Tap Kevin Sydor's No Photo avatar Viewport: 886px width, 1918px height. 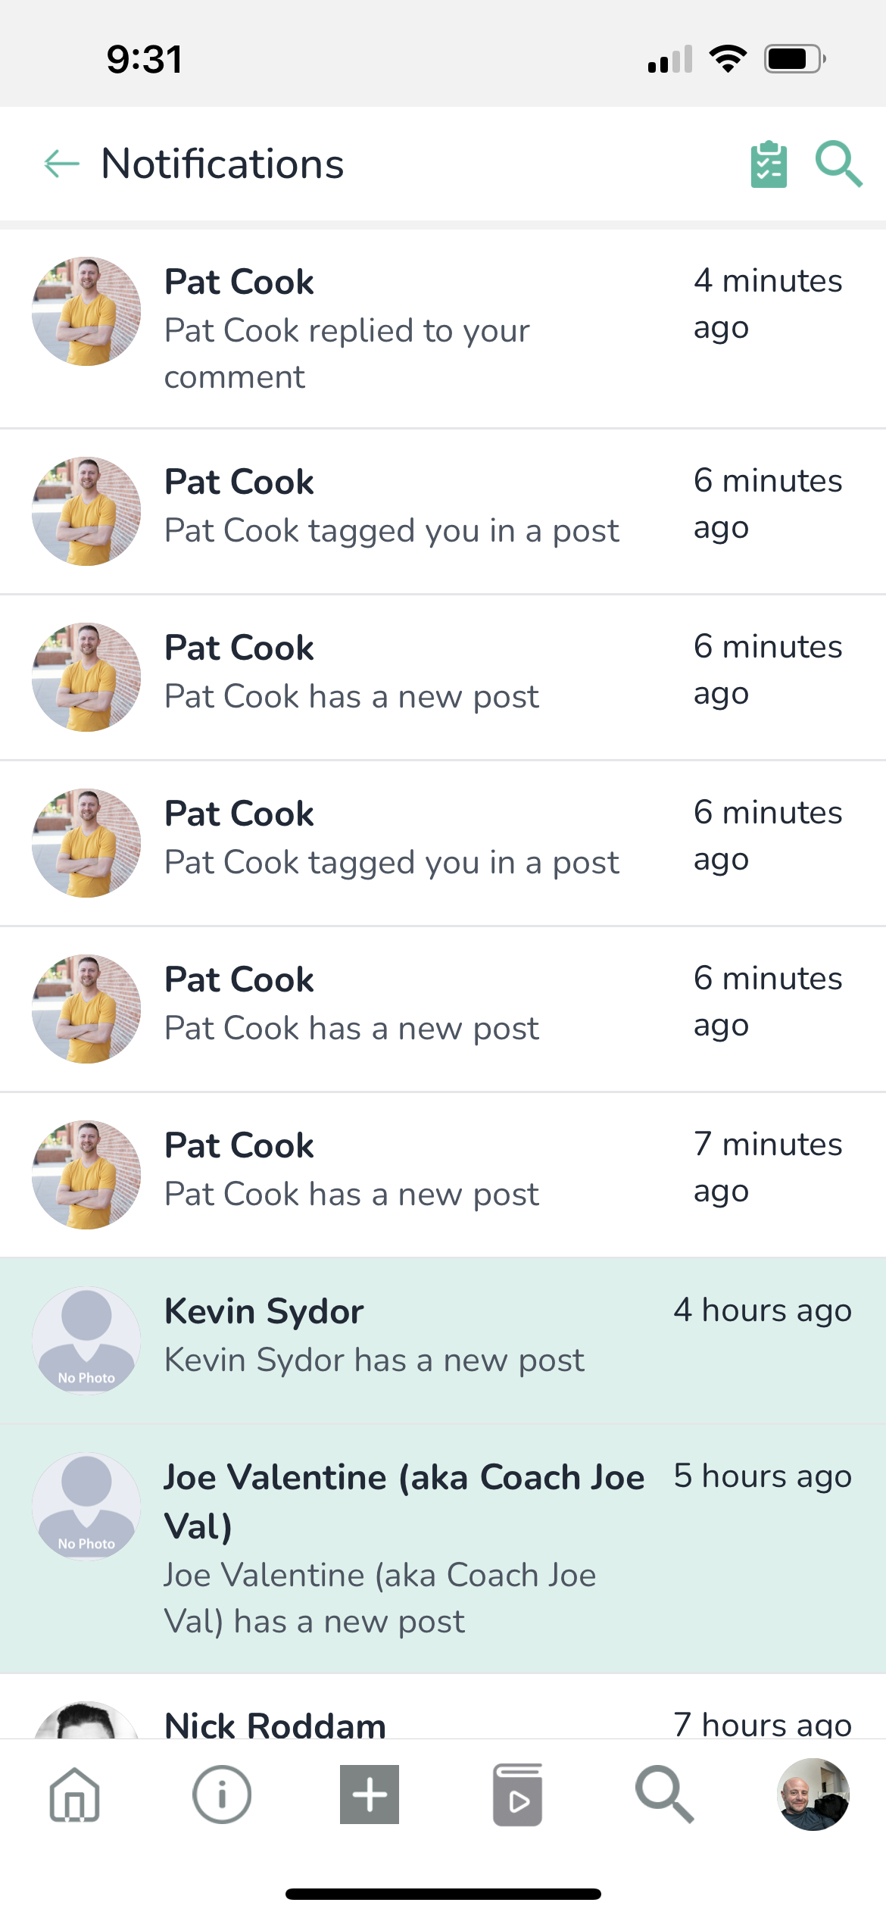(86, 1340)
